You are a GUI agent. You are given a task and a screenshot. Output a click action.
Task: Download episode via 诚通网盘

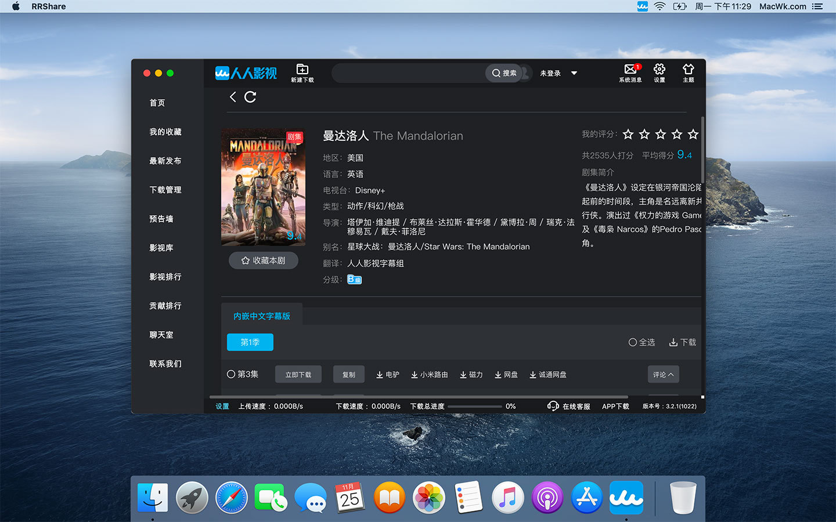coord(548,375)
